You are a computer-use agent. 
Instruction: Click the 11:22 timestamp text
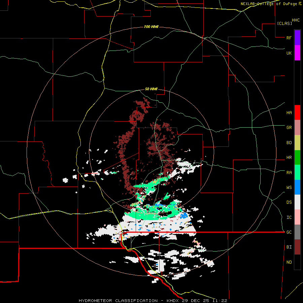tap(220, 301)
